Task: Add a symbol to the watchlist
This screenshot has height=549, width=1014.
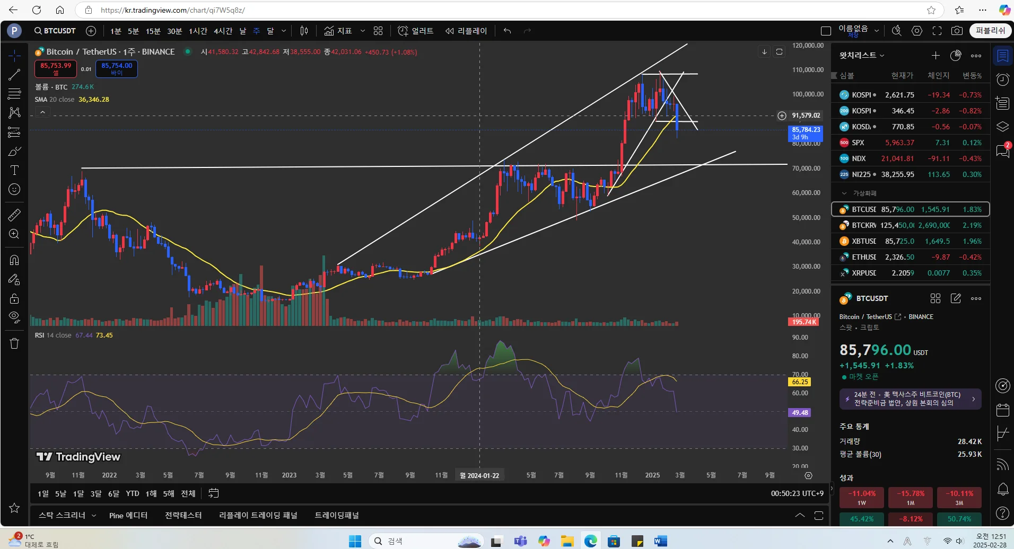Action: tap(936, 55)
